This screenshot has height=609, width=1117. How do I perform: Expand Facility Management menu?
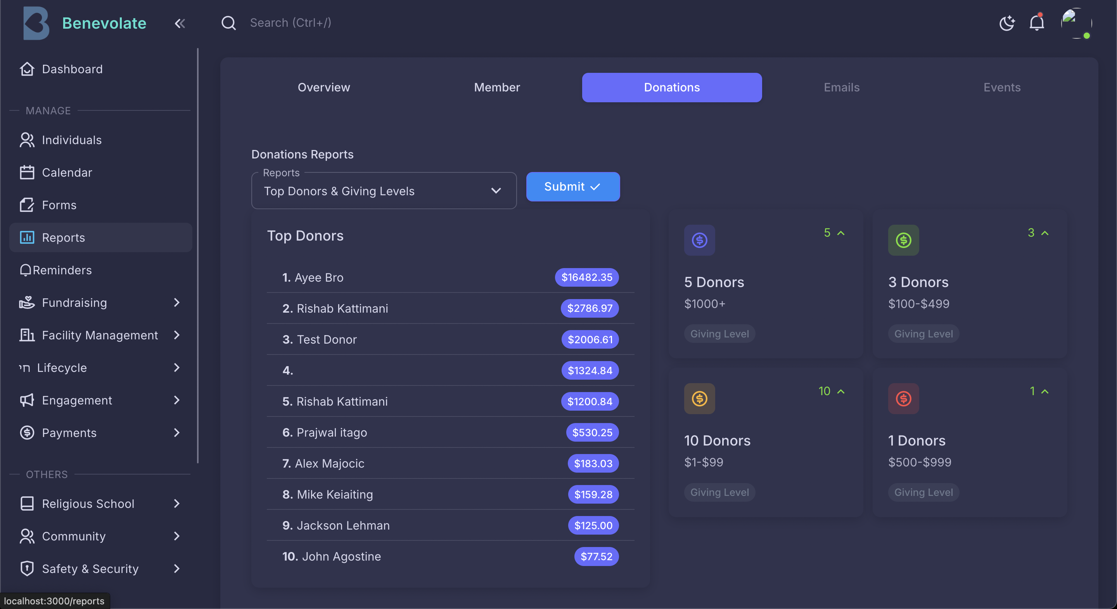176,335
